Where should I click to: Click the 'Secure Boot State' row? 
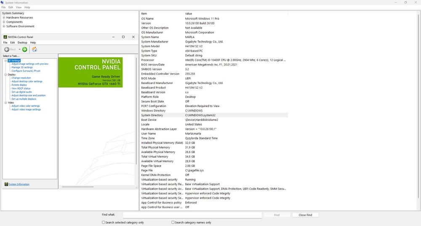tap(214, 102)
